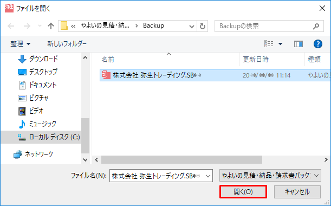Click the backup file's Yayoi icon

tap(106, 75)
